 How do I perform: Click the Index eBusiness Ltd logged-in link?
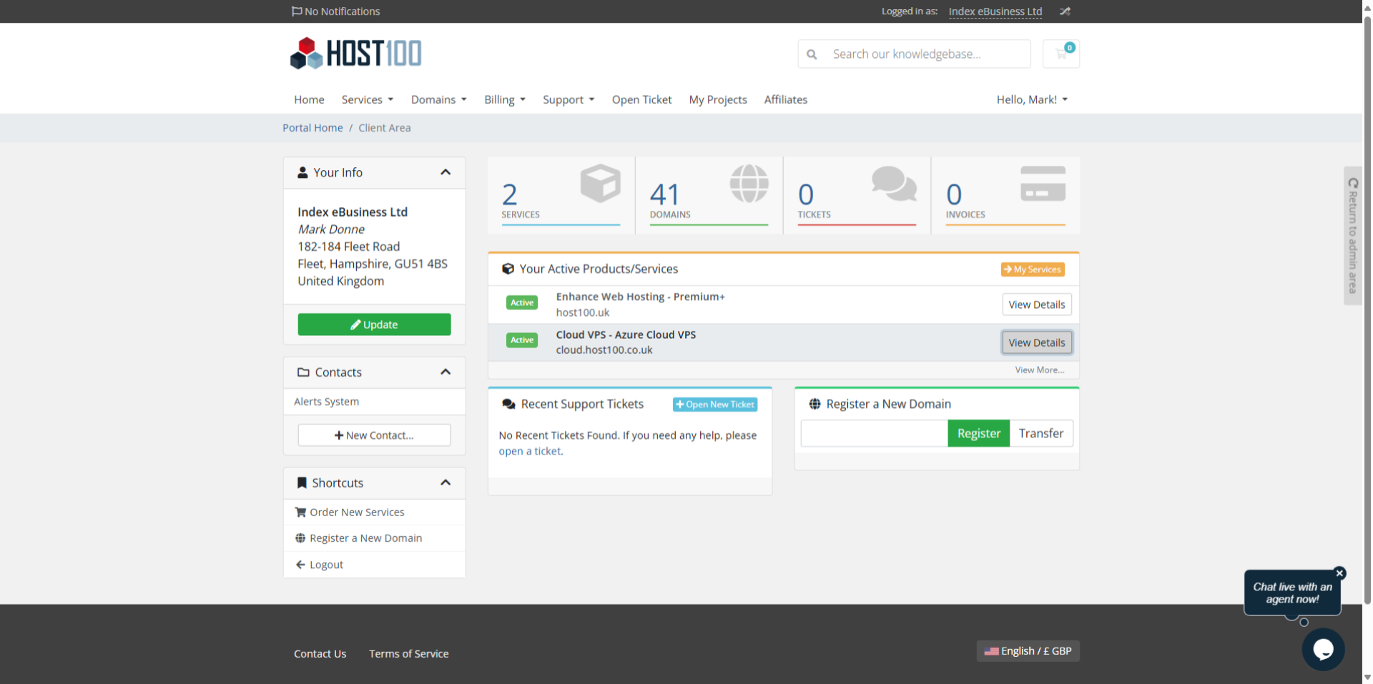click(995, 11)
